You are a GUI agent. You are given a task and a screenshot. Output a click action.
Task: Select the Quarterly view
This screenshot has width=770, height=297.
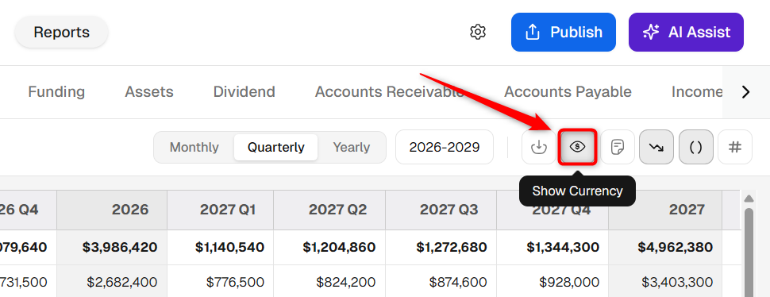[276, 147]
